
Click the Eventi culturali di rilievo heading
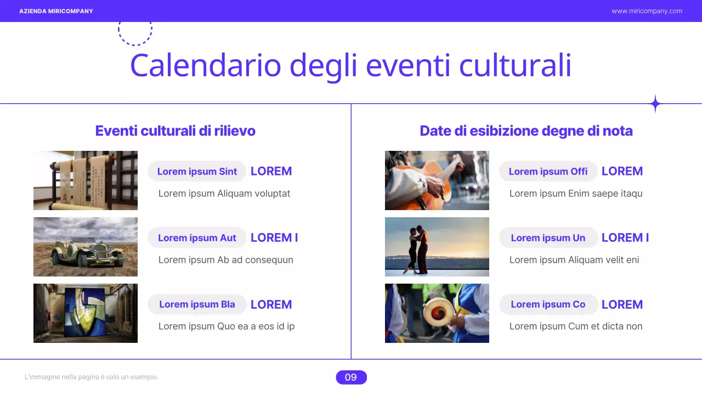[x=175, y=131]
